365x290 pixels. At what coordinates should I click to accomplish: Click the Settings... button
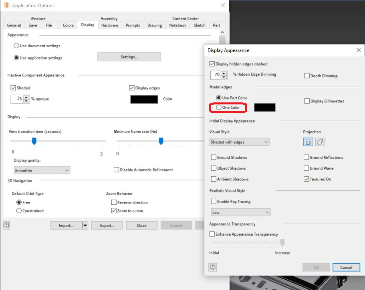click(x=129, y=57)
